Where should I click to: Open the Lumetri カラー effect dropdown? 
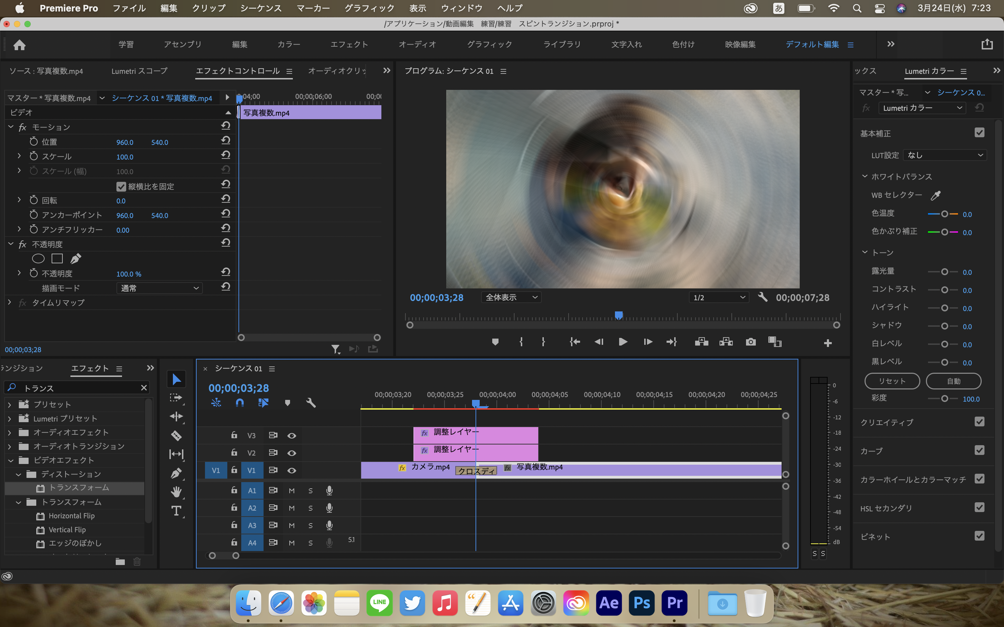click(922, 108)
